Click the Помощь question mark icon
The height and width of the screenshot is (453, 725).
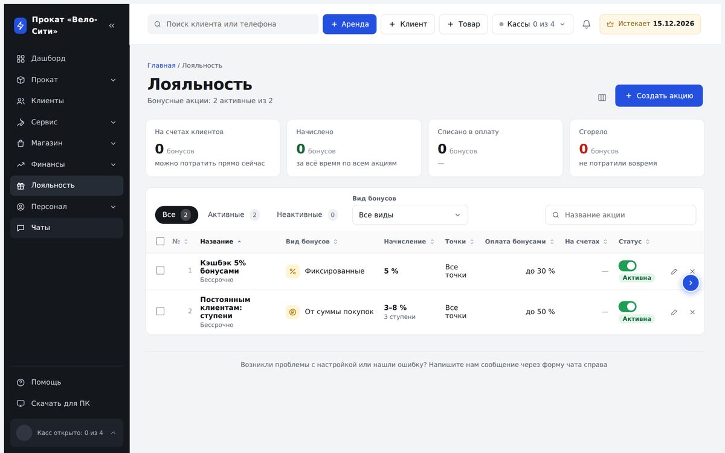[x=21, y=382]
